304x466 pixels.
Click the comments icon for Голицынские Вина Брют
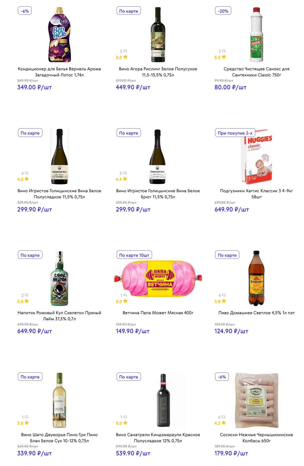(x=123, y=173)
